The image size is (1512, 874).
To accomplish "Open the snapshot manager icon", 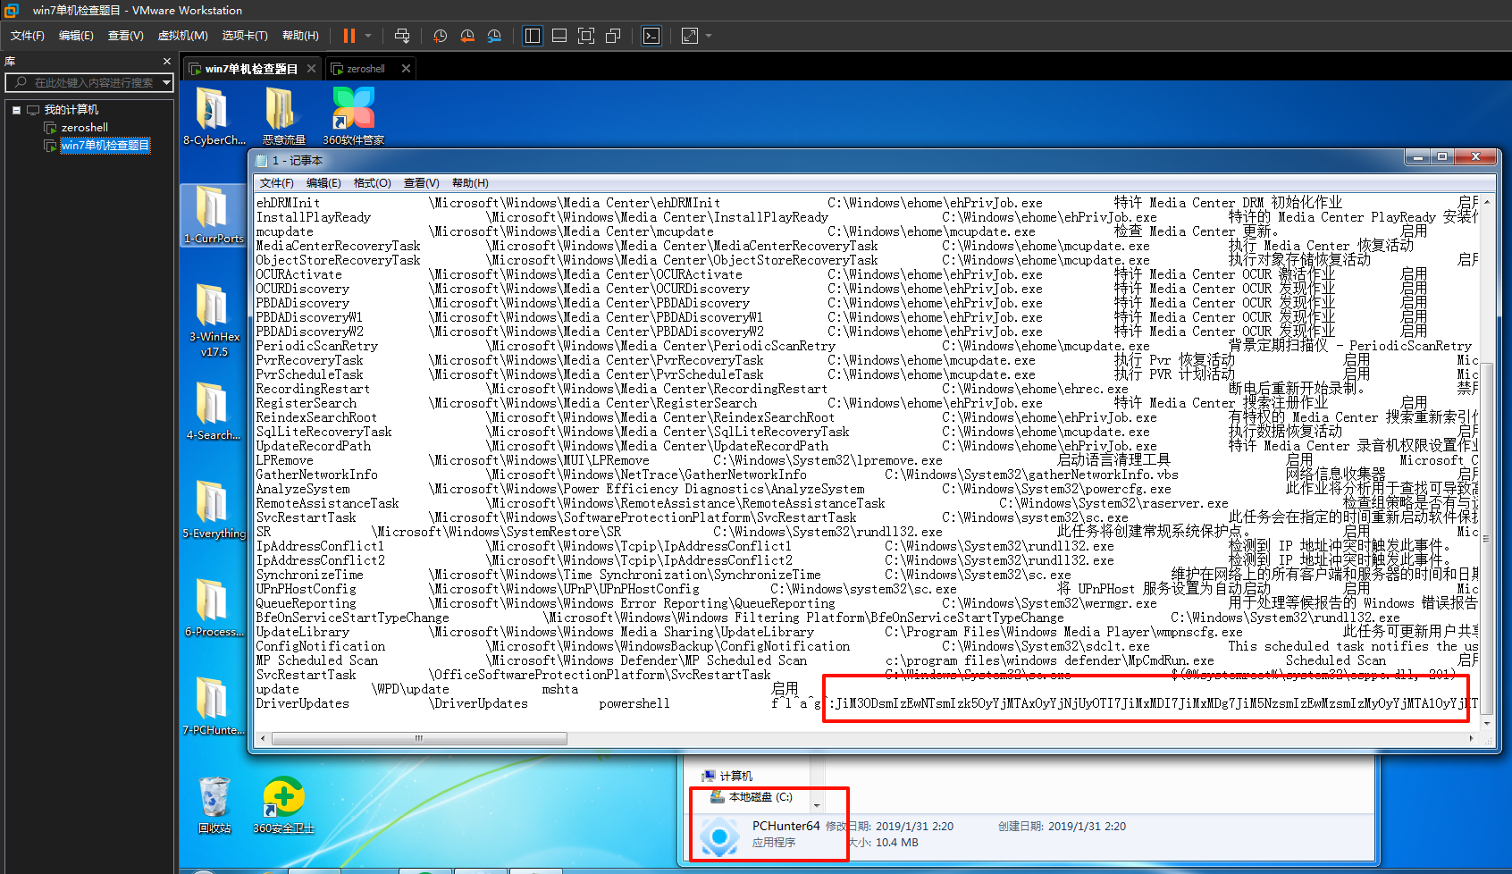I will coord(494,36).
